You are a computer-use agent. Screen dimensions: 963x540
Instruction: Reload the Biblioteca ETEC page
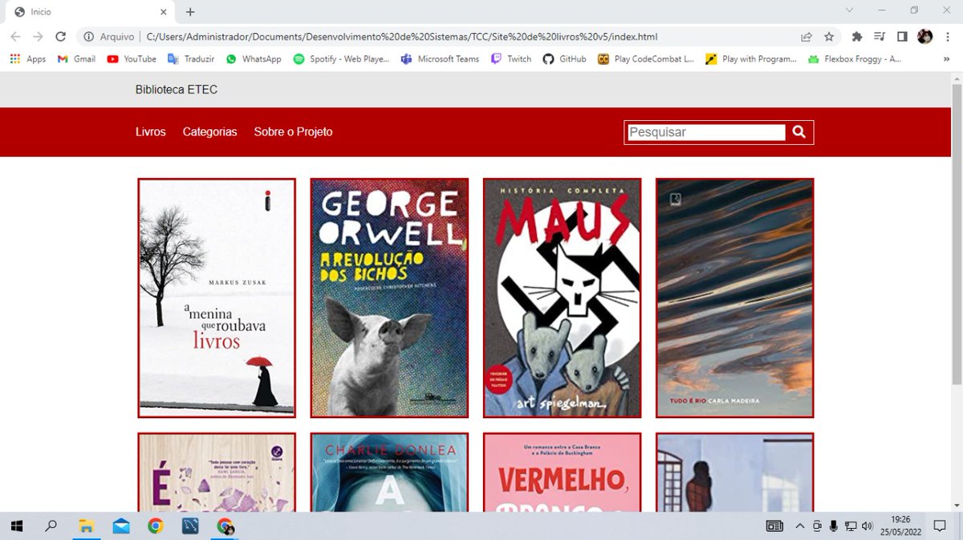(x=62, y=36)
